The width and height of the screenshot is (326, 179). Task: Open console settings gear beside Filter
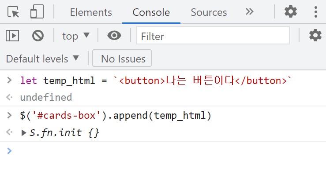(315, 35)
